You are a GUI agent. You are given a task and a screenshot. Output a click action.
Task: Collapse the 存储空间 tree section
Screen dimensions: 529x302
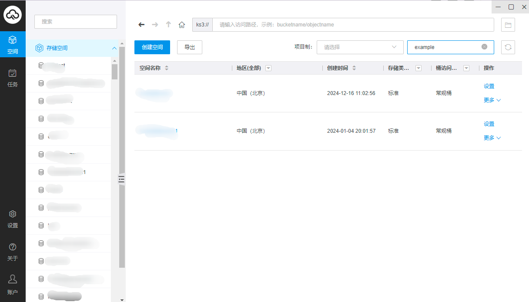coord(114,48)
